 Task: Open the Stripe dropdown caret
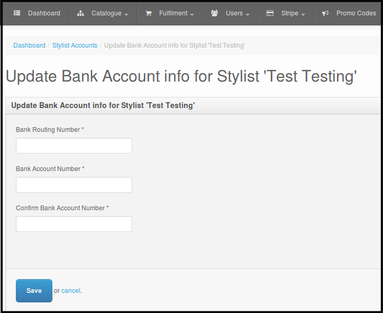(303, 15)
